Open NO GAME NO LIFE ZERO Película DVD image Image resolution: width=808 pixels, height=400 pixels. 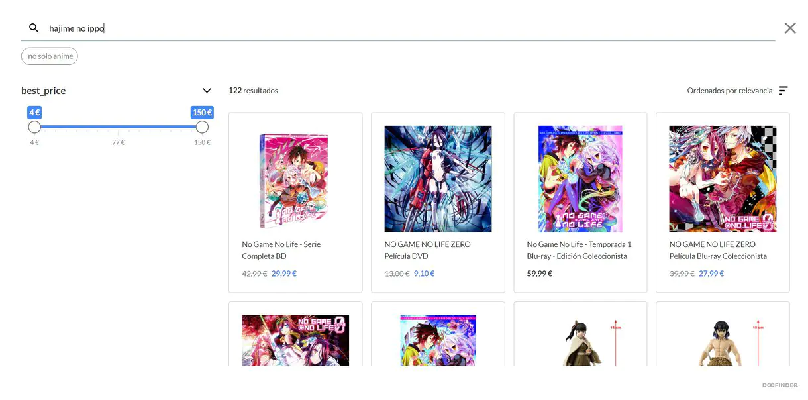(438, 179)
